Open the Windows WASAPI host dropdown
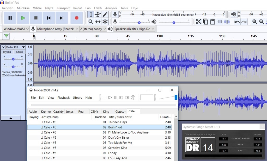The height and width of the screenshot is (161, 267). click(x=16, y=29)
